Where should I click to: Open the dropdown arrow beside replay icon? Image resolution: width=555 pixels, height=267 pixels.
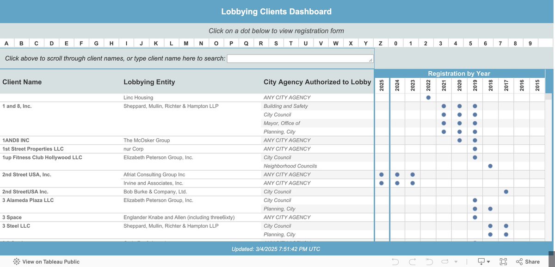pyautogui.click(x=456, y=262)
